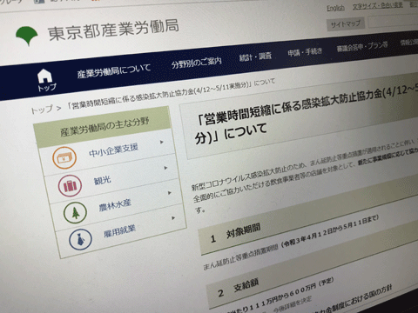Screen dimensions: 418x313
Task: Open the 統計・調査 menu
Action: point(255,57)
